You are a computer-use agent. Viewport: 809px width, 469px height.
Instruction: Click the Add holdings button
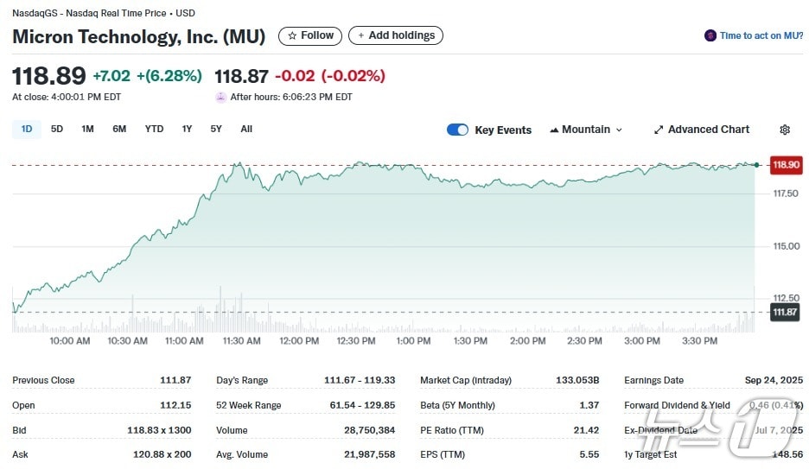[x=396, y=35]
